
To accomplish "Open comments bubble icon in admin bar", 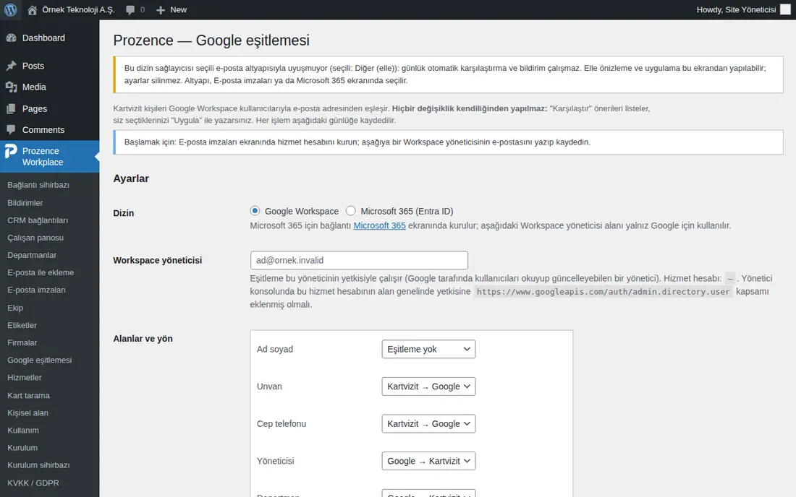I will tap(130, 9).
